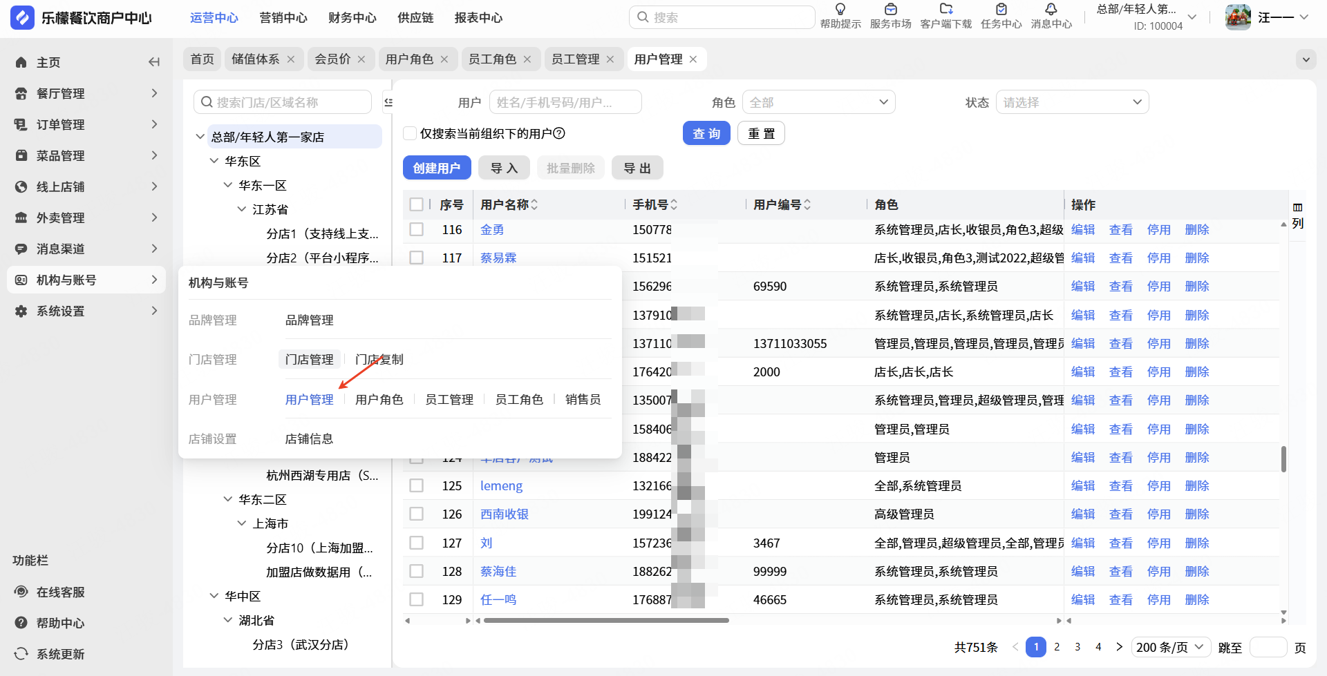Open 服务市场 store icon
This screenshot has width=1327, height=676.
[x=890, y=10]
